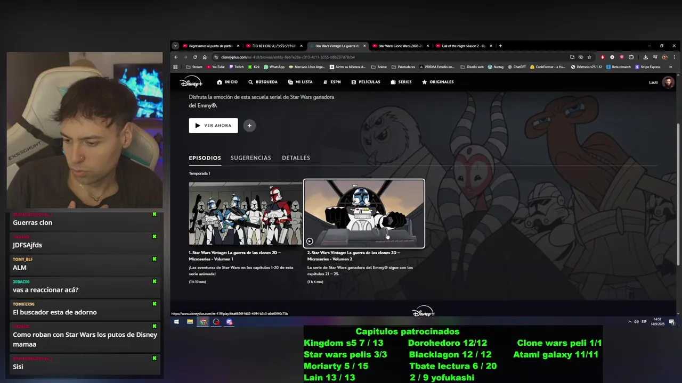
Task: Open the PRISMA Estudio bookmark
Action: [437, 67]
